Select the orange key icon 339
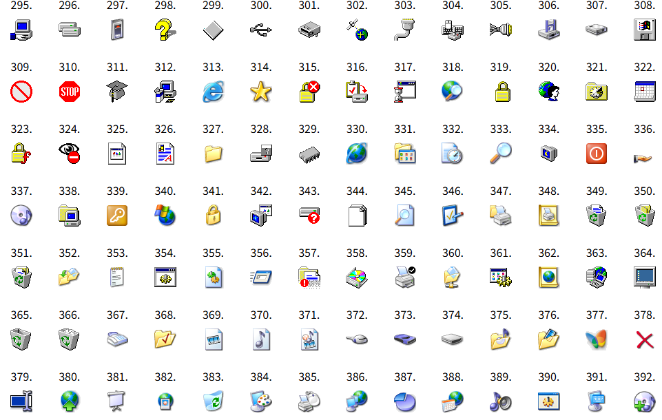This screenshot has height=420, width=662. 117,216
